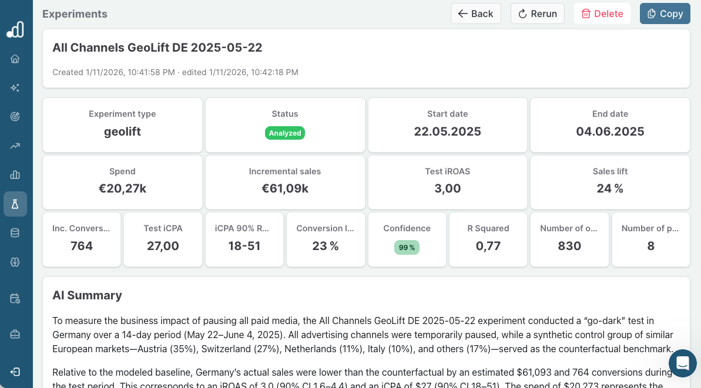Go back with the Back button

[475, 14]
